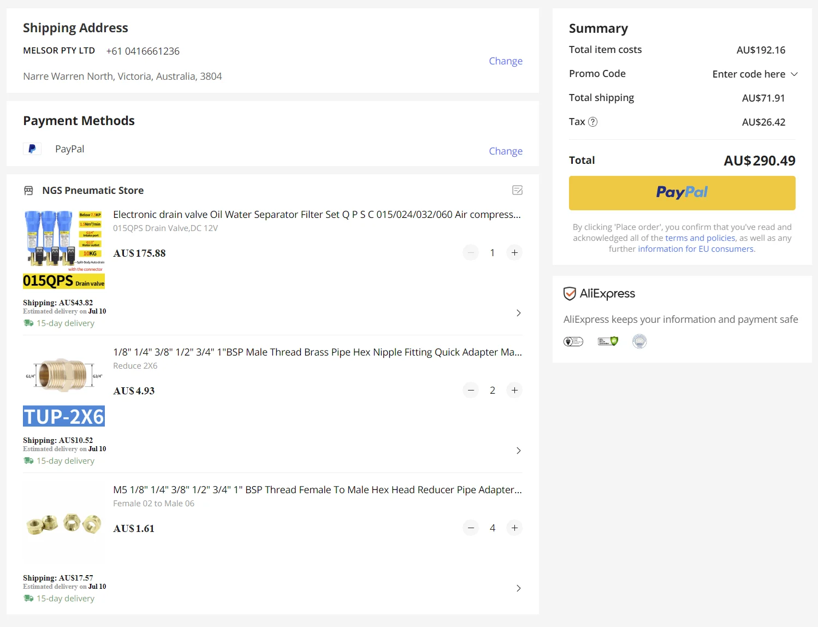This screenshot has width=818, height=627.
Task: Open shipping options for AU$10.52 shipping
Action: click(x=519, y=451)
